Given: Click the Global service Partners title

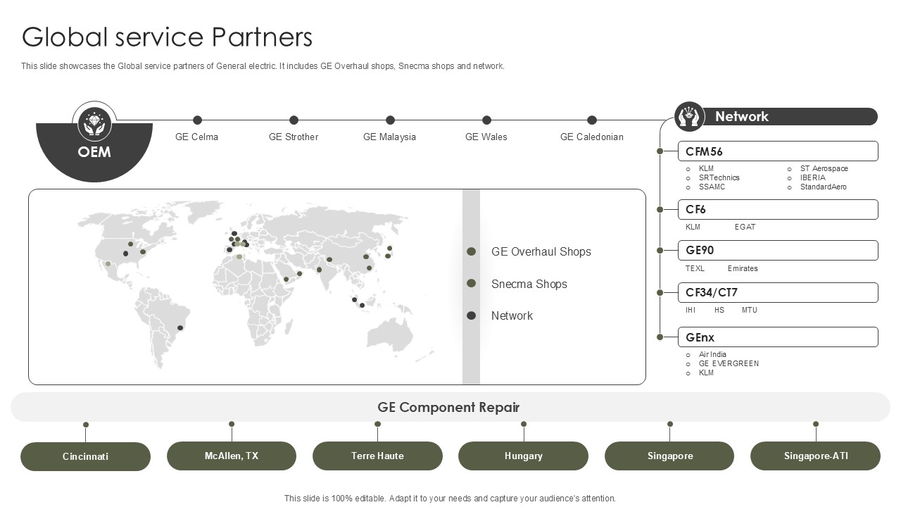Looking at the screenshot, I should (167, 37).
